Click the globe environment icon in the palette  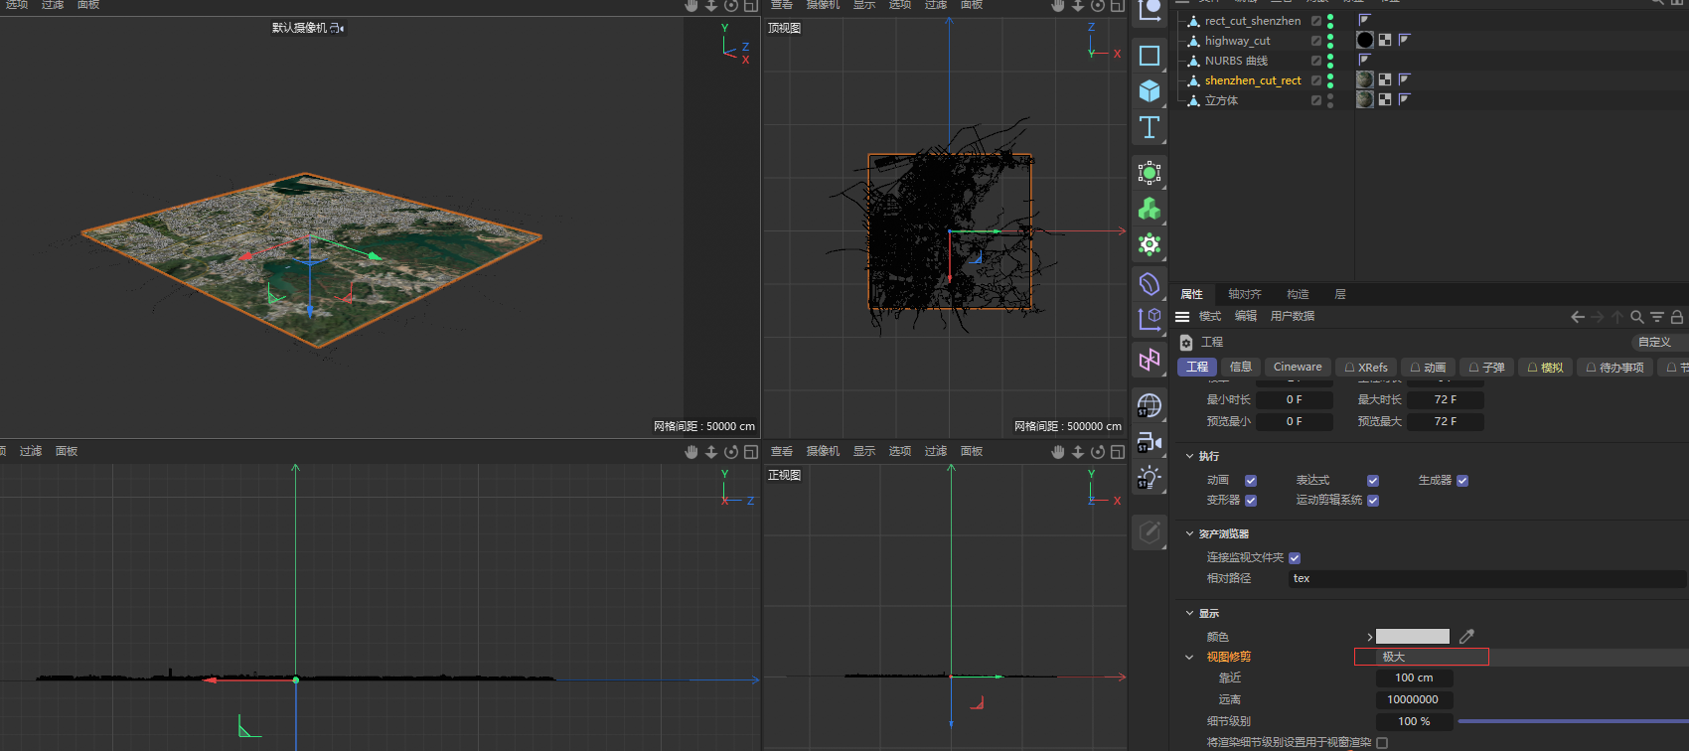[x=1150, y=405]
